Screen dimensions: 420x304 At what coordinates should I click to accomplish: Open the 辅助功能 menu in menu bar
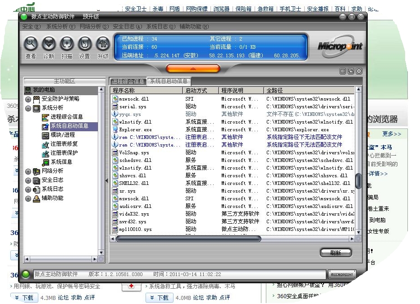(194, 27)
